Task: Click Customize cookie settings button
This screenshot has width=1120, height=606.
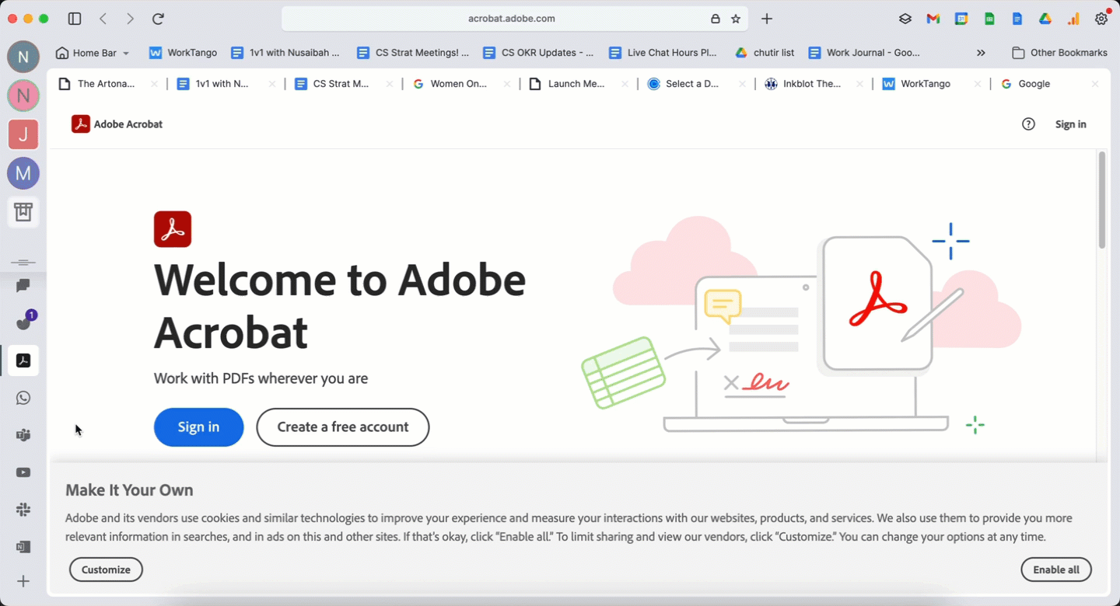Action: pyautogui.click(x=106, y=569)
